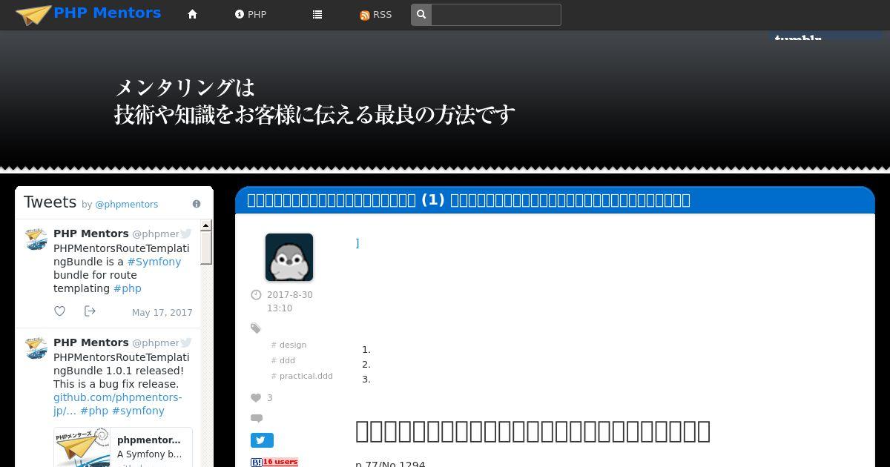
Task: Click the Hatena bookmark 16 users badge
Action: click(274, 462)
